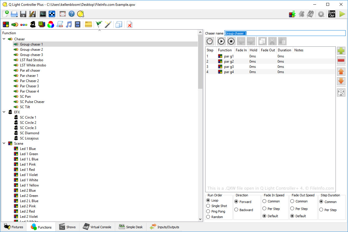Dump DMX values to a function
This screenshot has height=232, width=348.
point(292,14)
